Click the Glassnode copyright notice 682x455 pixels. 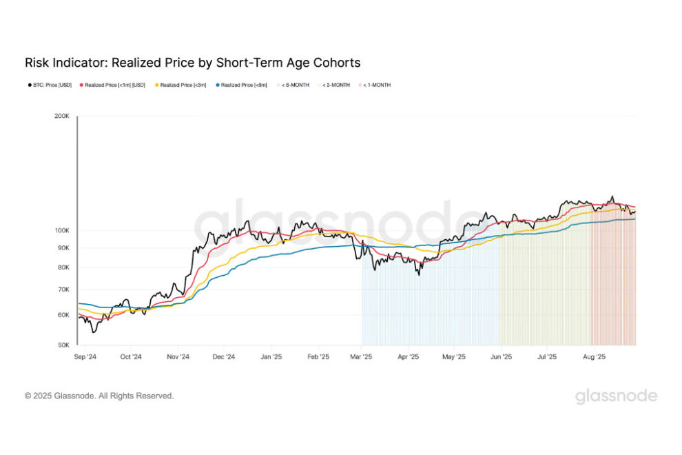click(x=99, y=396)
